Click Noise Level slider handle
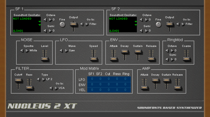This screenshot has width=210, height=117. tap(45, 59)
